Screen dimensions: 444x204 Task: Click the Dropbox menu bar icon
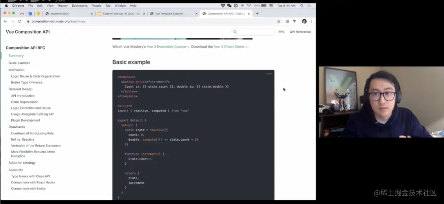tap(223, 6)
